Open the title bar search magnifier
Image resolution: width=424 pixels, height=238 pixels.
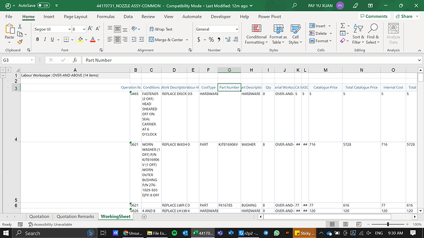[x=294, y=6]
